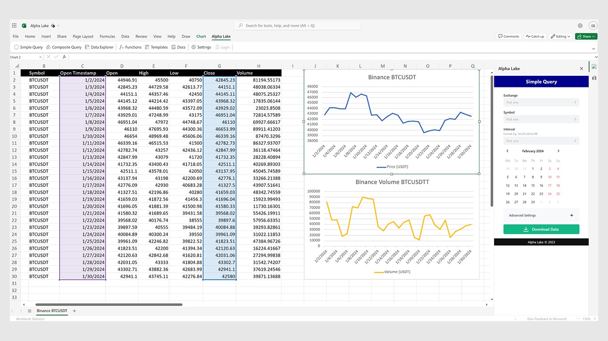608x341 pixels.
Task: Click the Download Data button
Action: [541, 229]
